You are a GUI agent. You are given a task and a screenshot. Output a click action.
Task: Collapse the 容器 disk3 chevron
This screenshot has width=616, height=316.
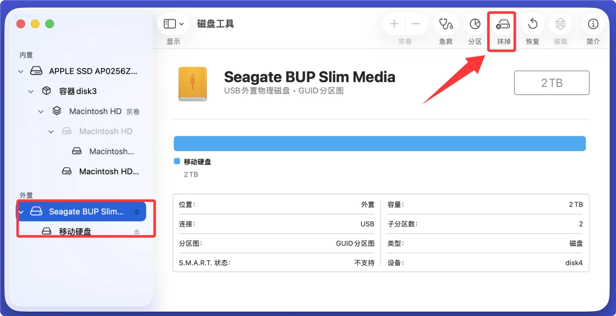click(31, 91)
